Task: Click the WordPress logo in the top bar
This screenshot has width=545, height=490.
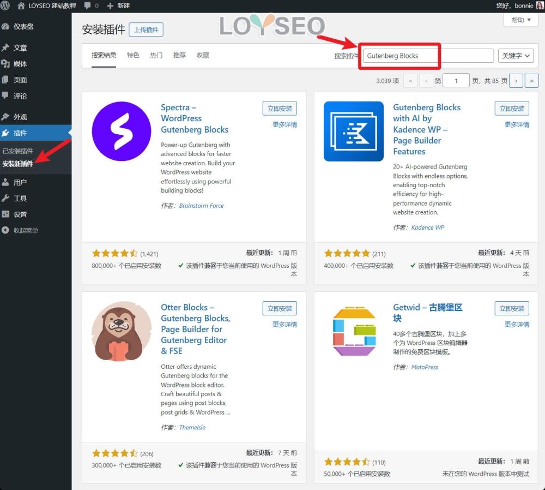Action: click(5, 6)
